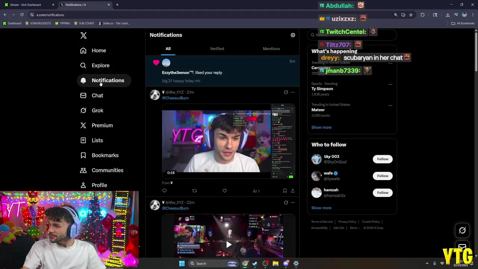Image resolution: width=478 pixels, height=269 pixels.
Task: Go back in browser history
Action: tap(5, 15)
